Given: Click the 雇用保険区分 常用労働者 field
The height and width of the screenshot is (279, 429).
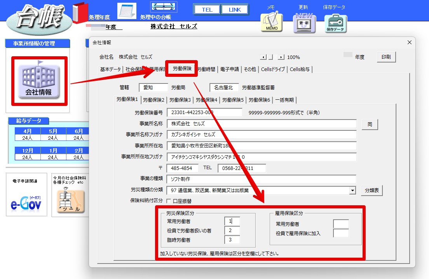Looking at the screenshot, I should [341, 224].
